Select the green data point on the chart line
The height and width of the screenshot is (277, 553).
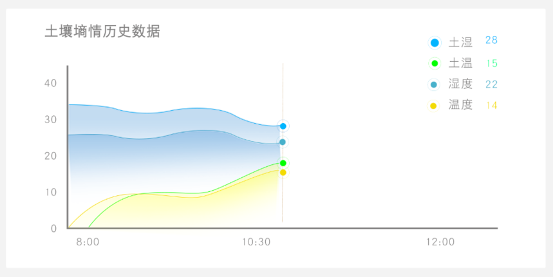[x=283, y=163]
